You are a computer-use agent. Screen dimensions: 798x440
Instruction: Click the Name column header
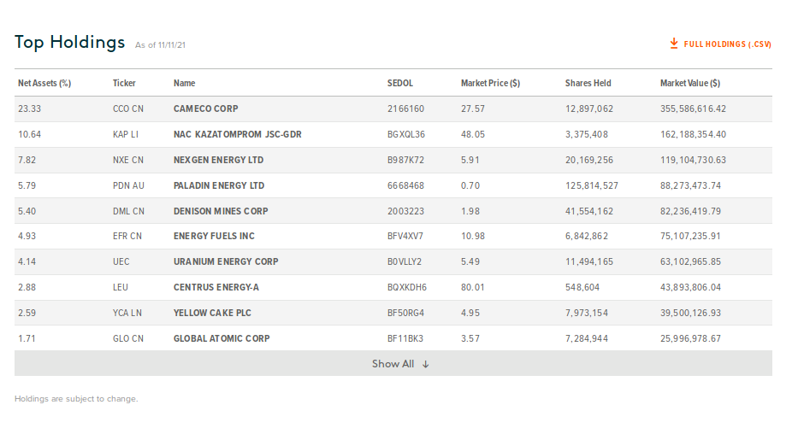[x=184, y=84]
